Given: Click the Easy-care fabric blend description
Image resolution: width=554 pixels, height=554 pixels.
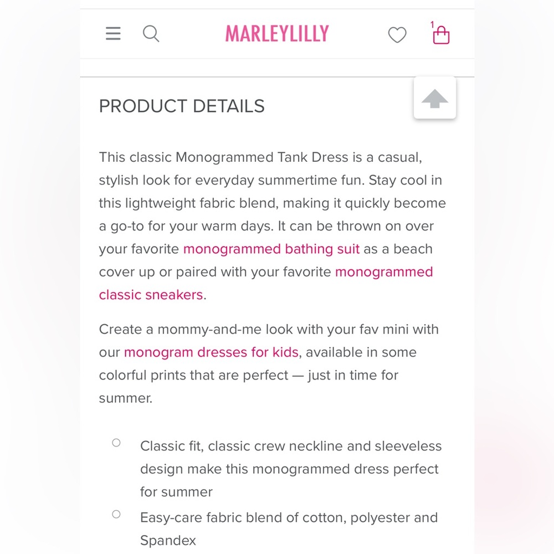Looking at the screenshot, I should [289, 529].
